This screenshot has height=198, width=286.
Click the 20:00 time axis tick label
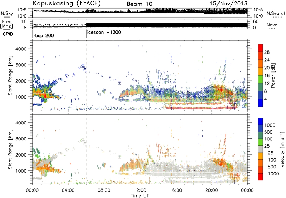[x=212, y=190]
